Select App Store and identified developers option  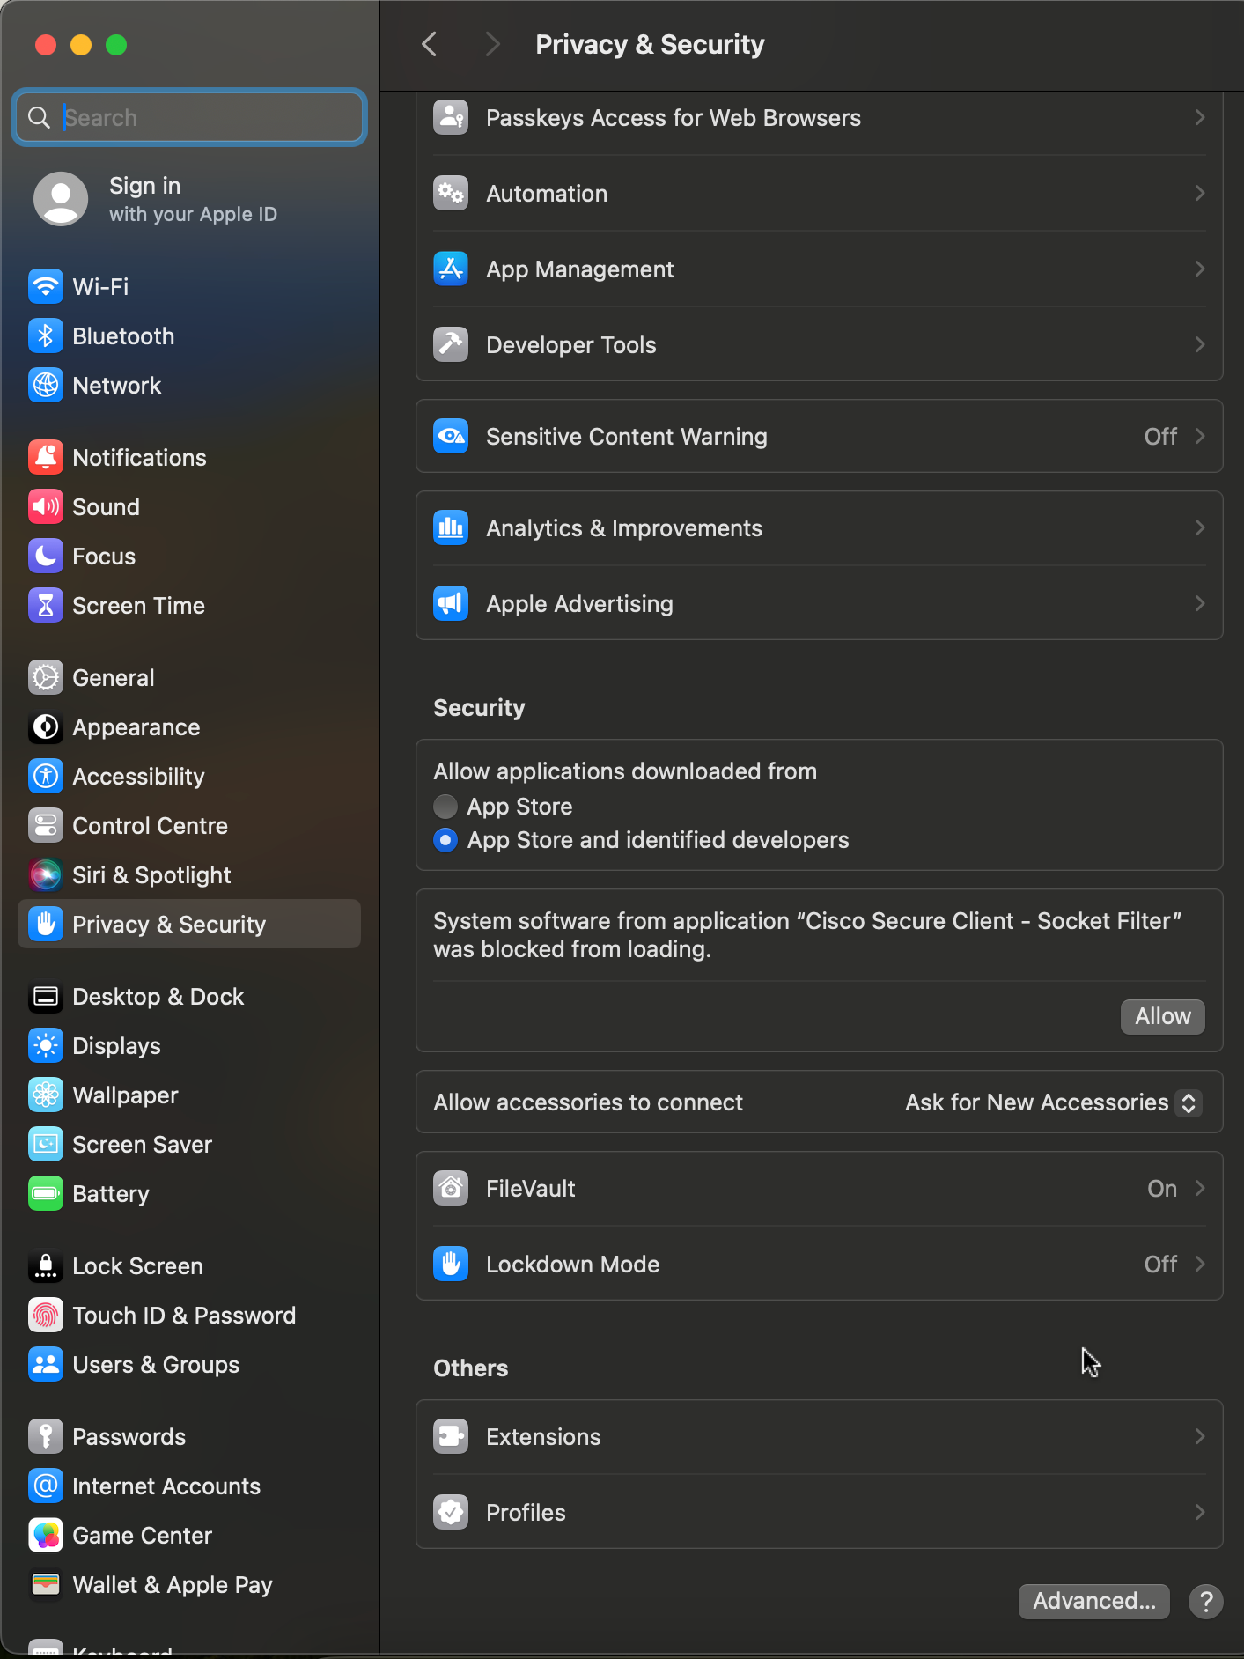pyautogui.click(x=445, y=840)
